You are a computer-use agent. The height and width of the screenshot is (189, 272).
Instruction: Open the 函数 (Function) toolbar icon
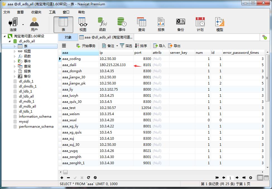click(x=102, y=25)
